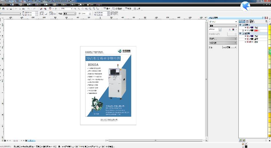Image resolution: width=271 pixels, height=148 pixels.
Task: Click New layer icon at Object Manager bottom
Action: click(x=240, y=140)
